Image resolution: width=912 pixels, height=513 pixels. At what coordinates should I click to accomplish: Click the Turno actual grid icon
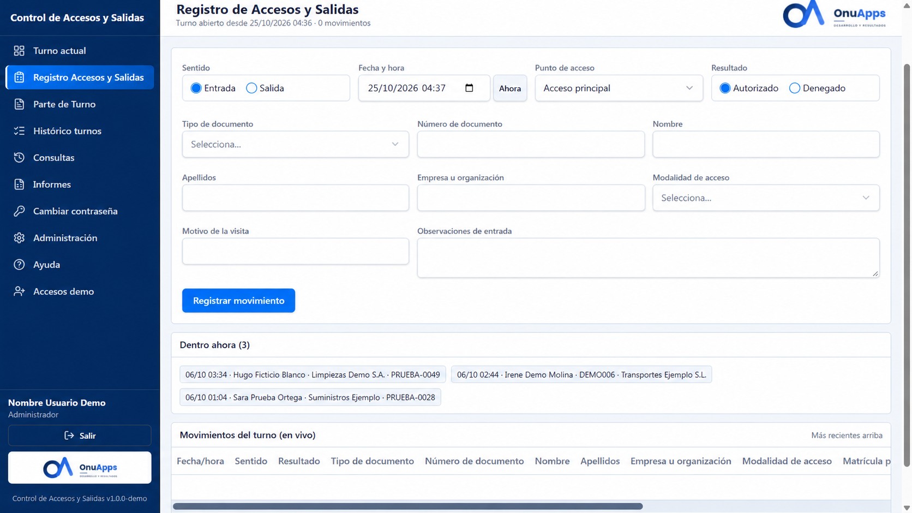point(19,51)
